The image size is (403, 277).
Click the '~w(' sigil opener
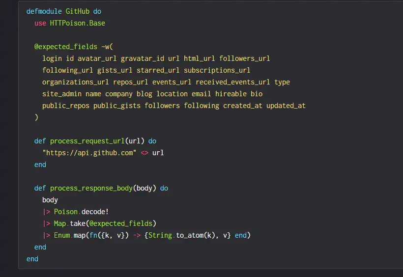point(107,47)
